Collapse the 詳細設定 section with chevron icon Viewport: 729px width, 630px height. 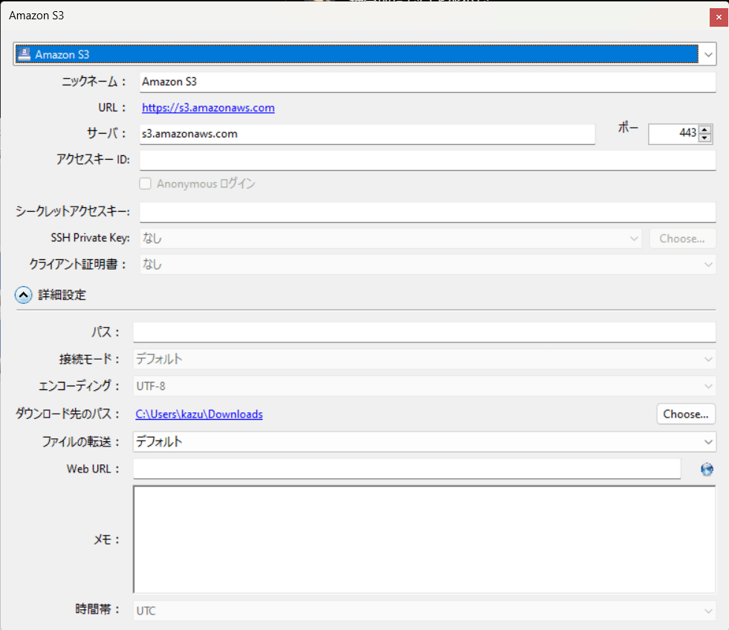tap(23, 295)
